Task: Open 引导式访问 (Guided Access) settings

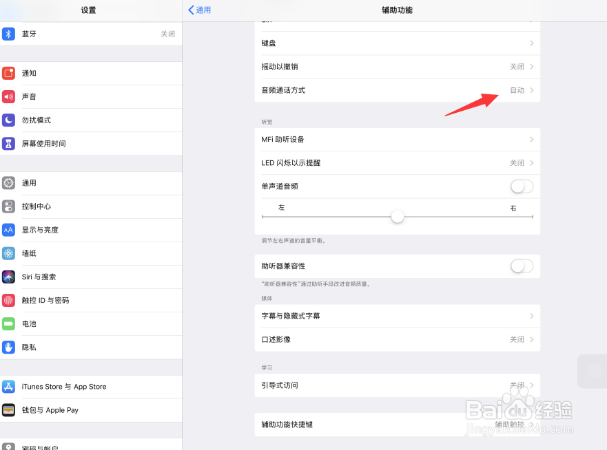Action: (x=397, y=385)
